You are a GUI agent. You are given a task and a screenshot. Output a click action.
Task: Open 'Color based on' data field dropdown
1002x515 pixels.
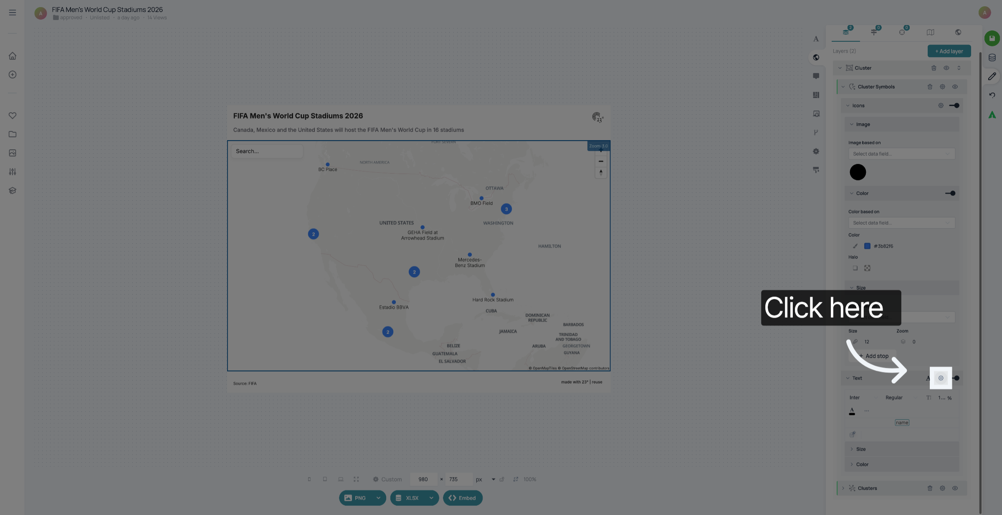pos(902,223)
